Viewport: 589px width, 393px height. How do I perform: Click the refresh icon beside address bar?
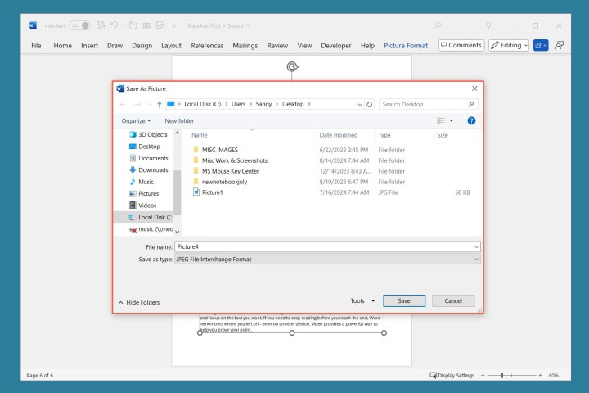pos(370,104)
